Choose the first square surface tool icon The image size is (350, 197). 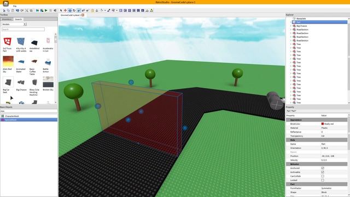click(121, 10)
